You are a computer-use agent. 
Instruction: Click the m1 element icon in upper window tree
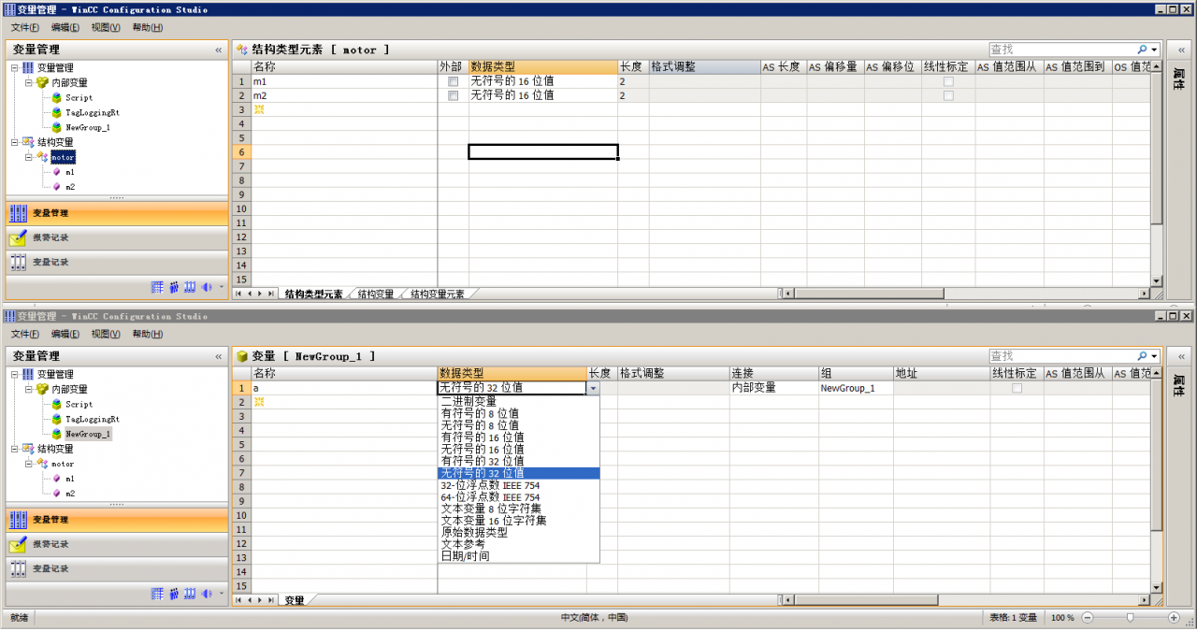click(57, 172)
